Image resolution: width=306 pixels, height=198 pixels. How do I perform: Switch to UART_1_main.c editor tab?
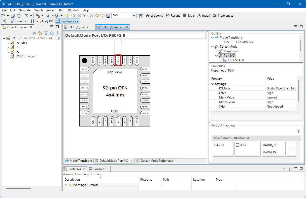coord(79,27)
